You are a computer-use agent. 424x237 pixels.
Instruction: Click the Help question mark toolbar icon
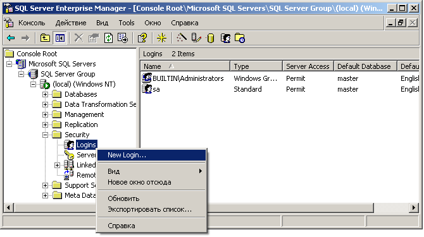click(142, 38)
